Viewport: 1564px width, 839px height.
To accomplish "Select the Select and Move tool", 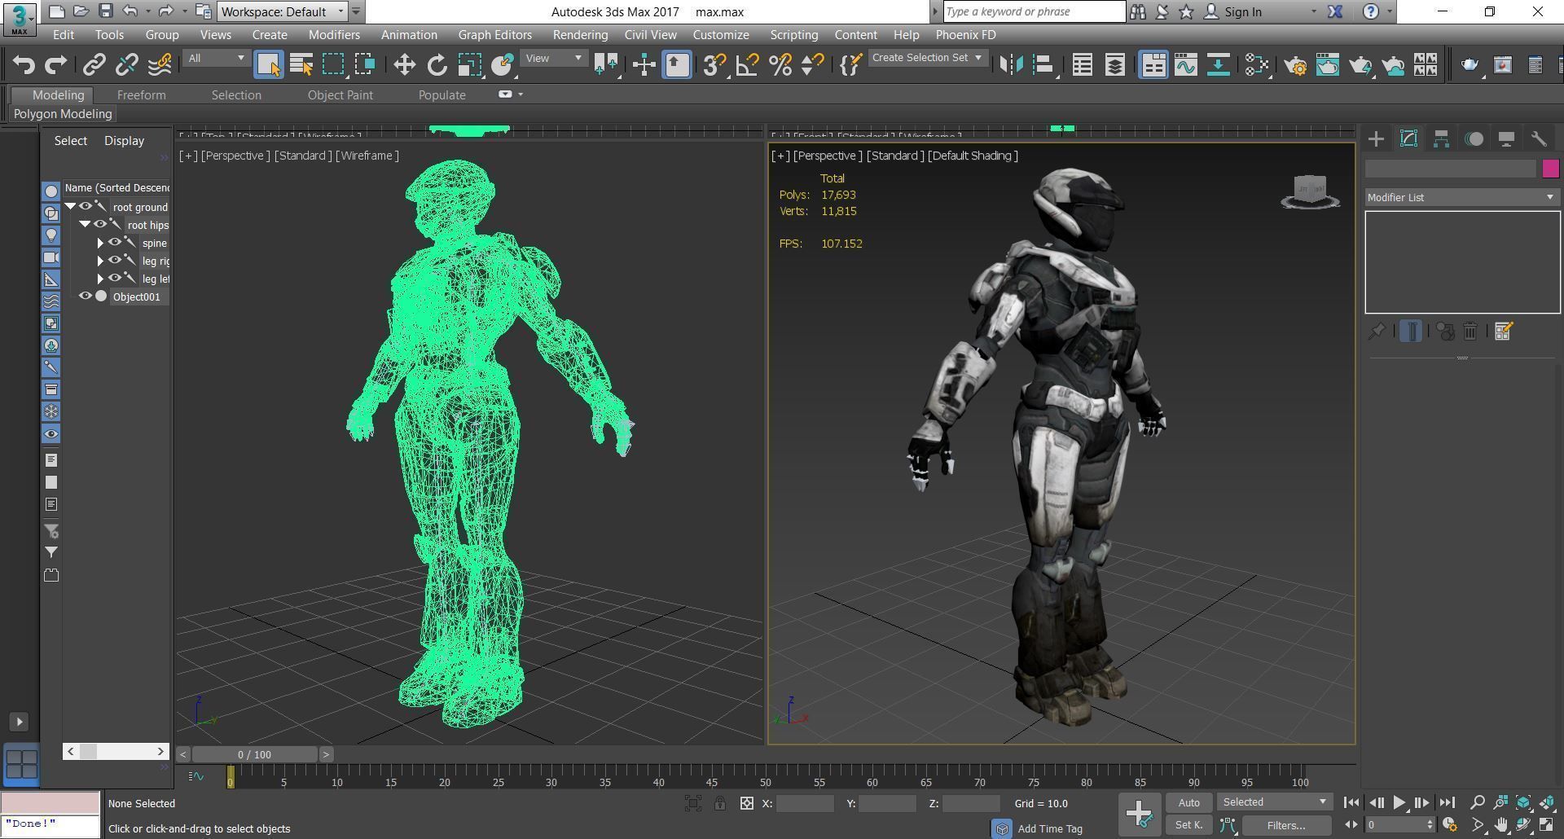I will 404,64.
